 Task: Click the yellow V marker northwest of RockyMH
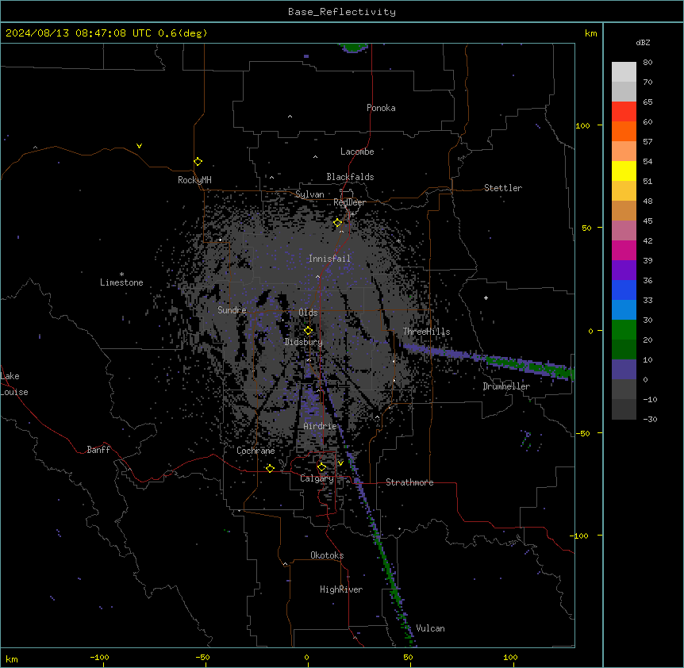[x=139, y=146]
